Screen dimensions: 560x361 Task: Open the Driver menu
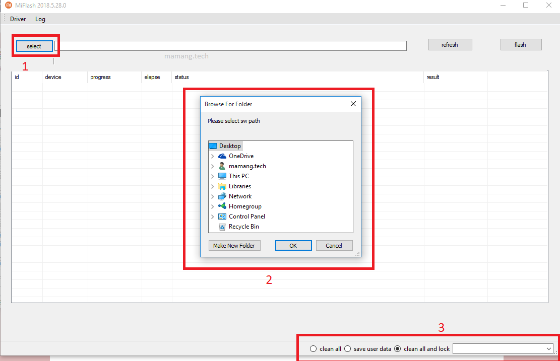[18, 19]
